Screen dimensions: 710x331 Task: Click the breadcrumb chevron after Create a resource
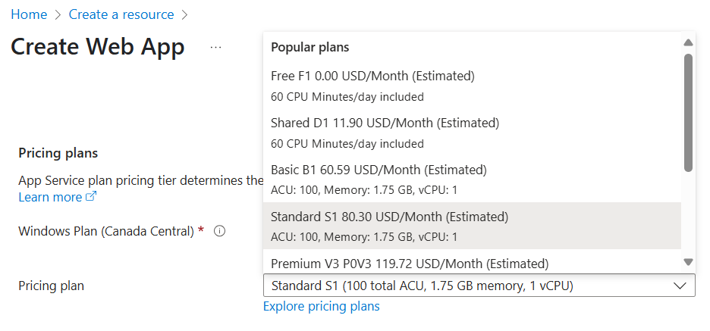tap(184, 14)
